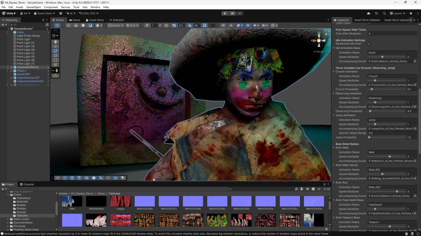Click the Project search-by-label tag icon
This screenshot has height=236, width=421.
(308, 189)
